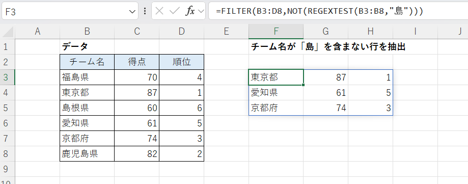Select row 5 header
Screen dimensions: 468x184
tap(8, 108)
